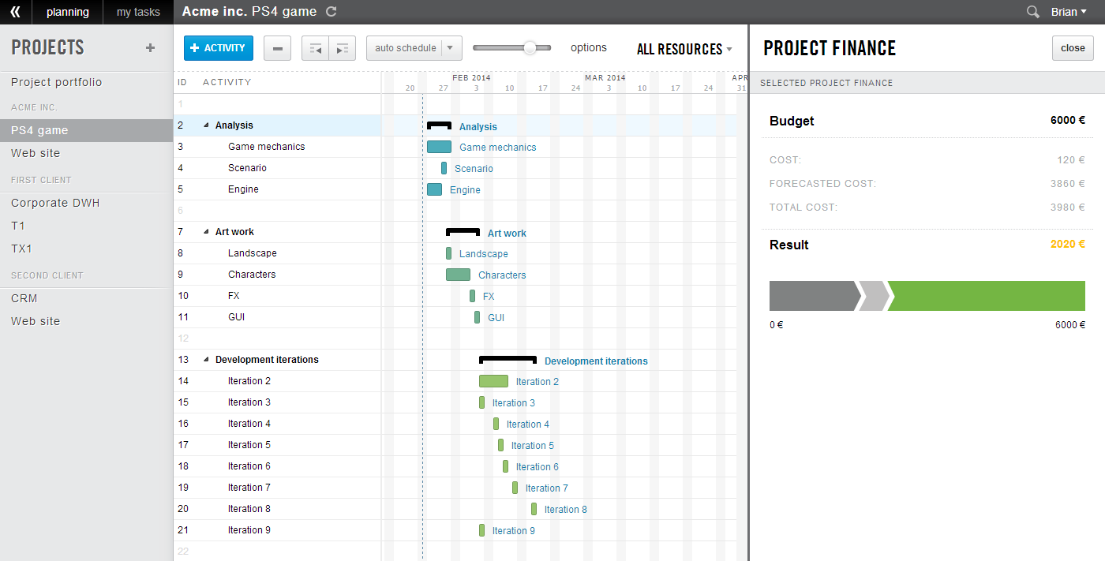Click the Activity add button
The image size is (1105, 561).
click(219, 48)
